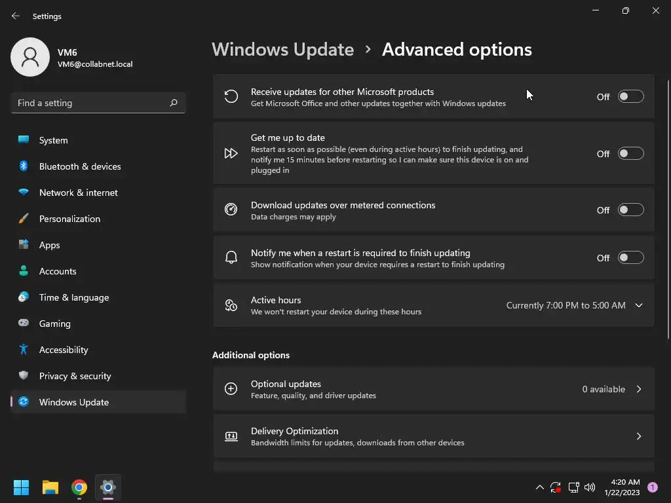Click the network tray icon

573,487
